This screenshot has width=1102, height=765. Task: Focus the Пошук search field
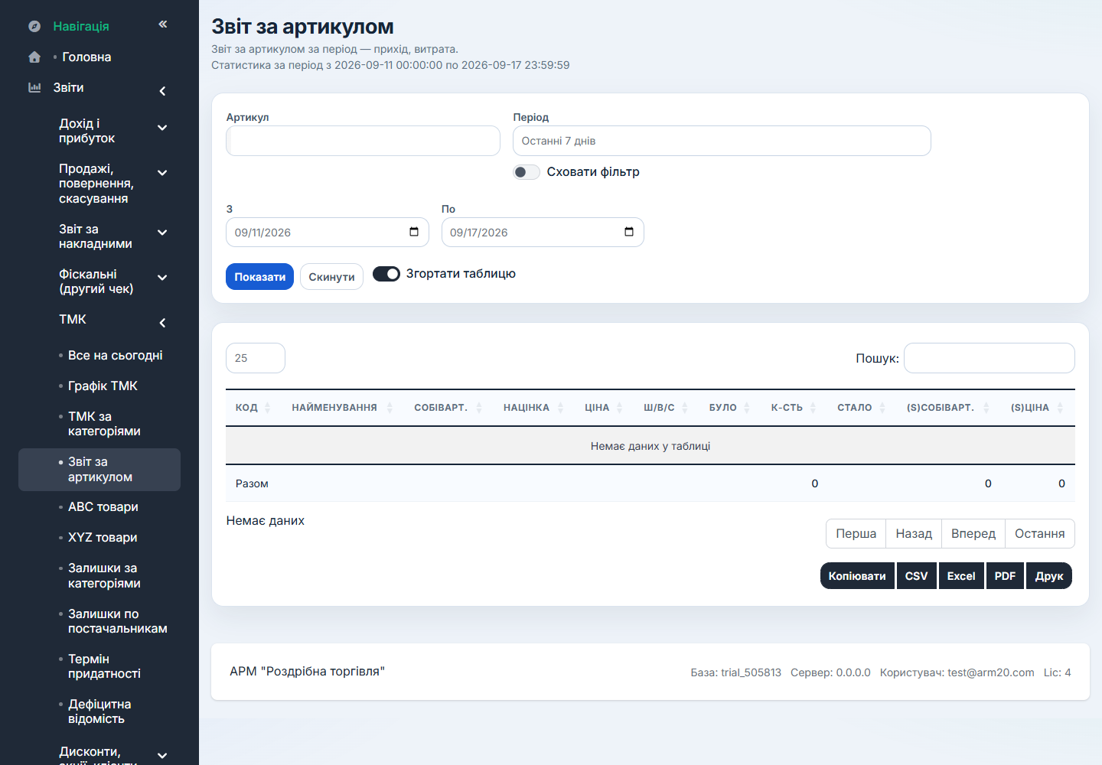coord(990,358)
